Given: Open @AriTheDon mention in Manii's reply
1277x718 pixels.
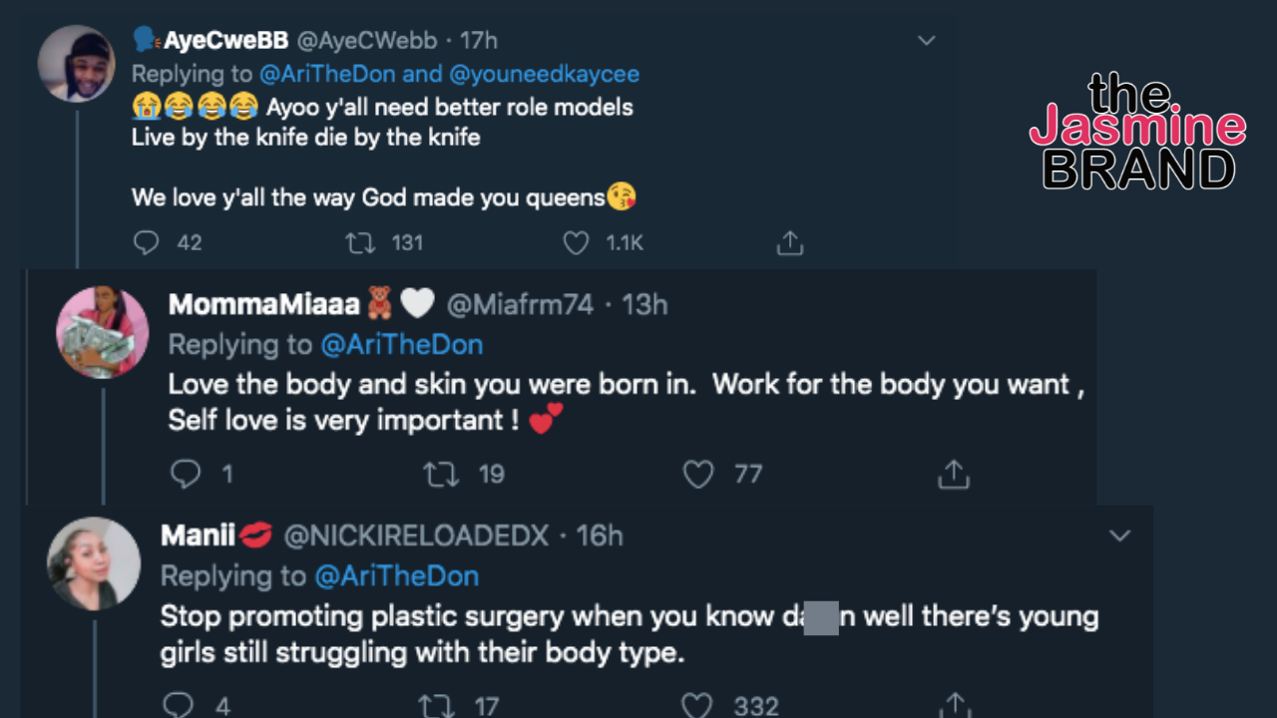Looking at the screenshot, I should pos(396,575).
